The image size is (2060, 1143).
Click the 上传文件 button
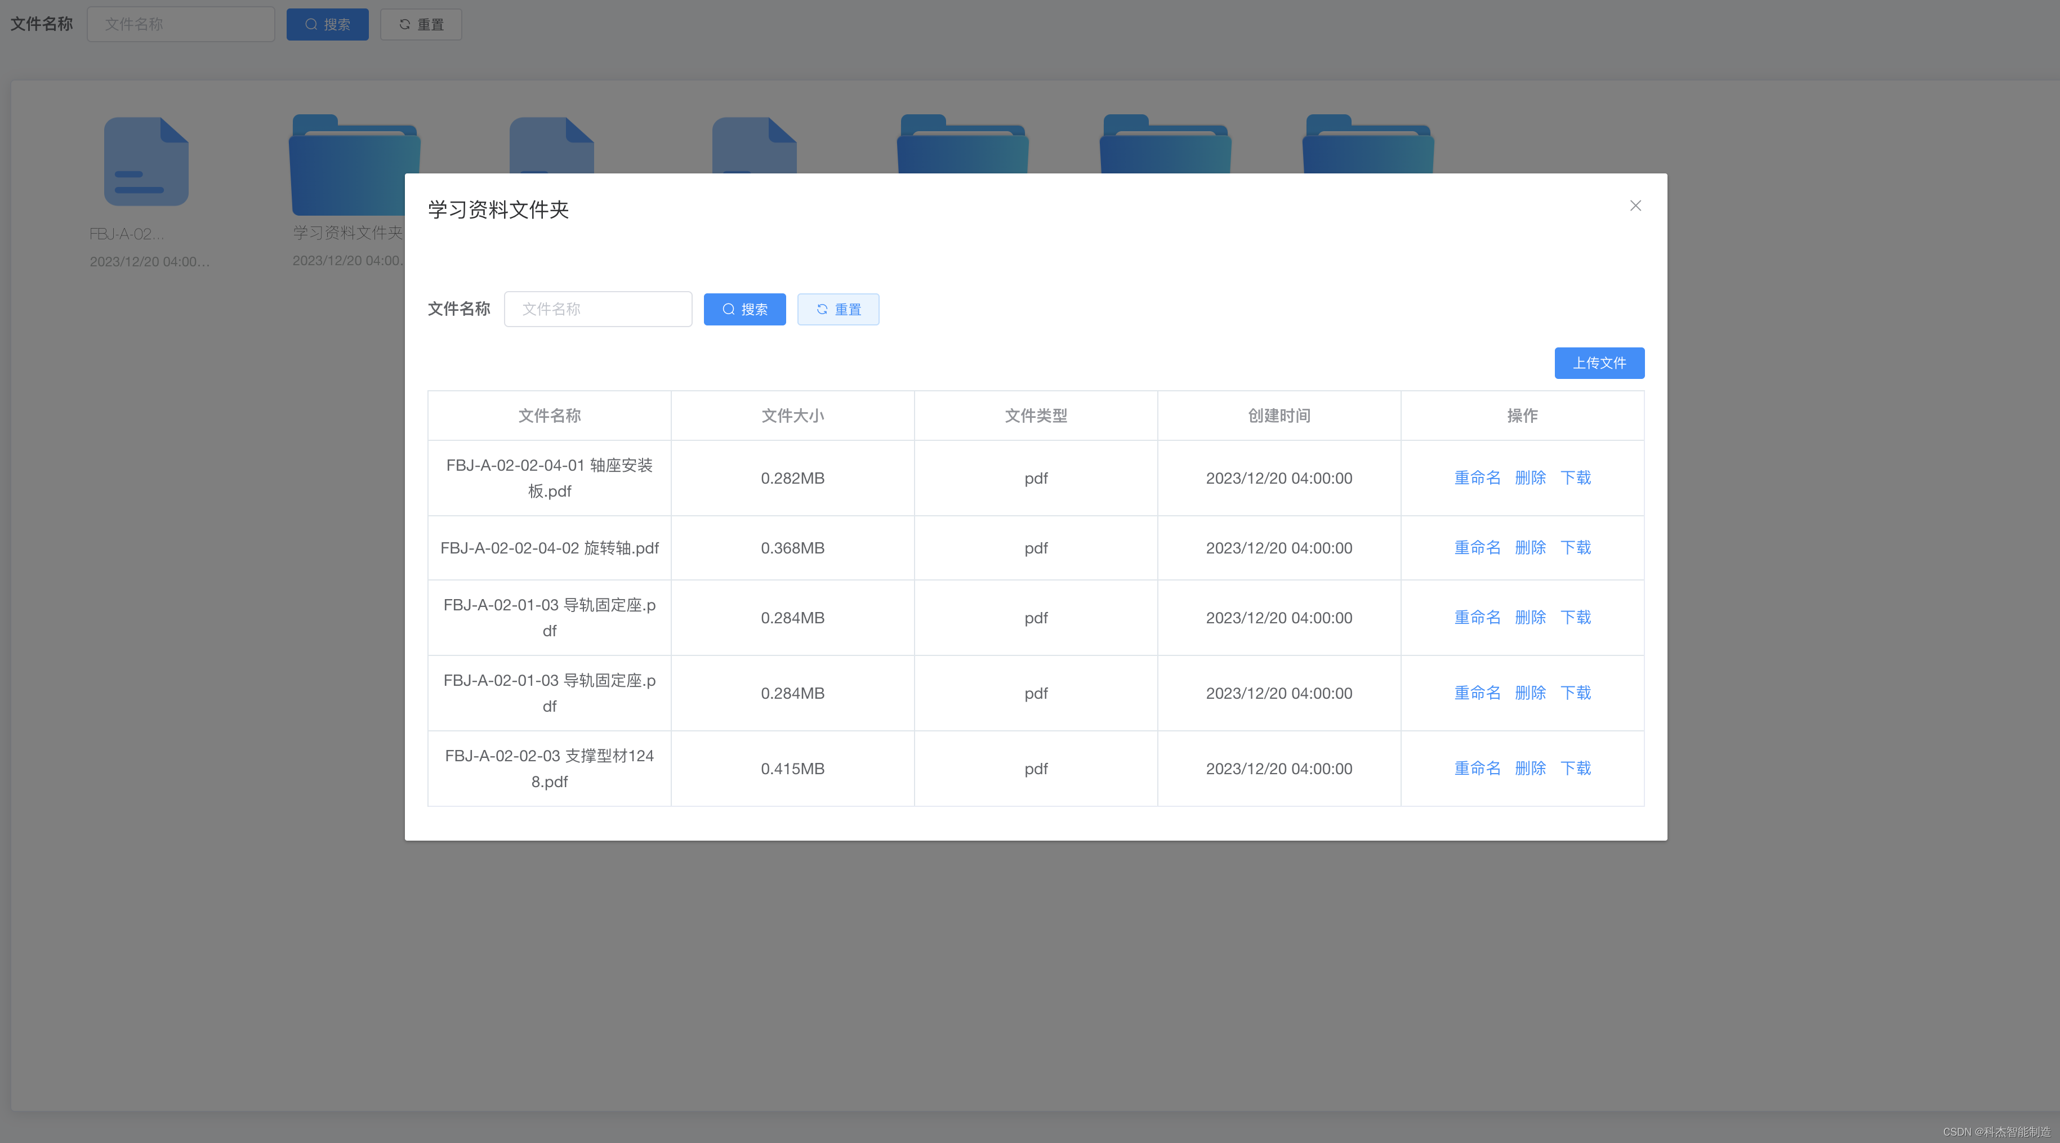pyautogui.click(x=1599, y=363)
